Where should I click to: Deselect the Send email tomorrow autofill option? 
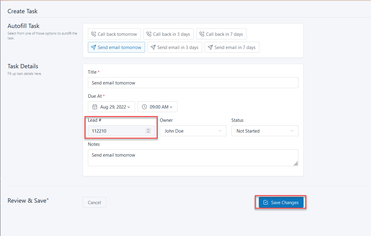tap(116, 47)
